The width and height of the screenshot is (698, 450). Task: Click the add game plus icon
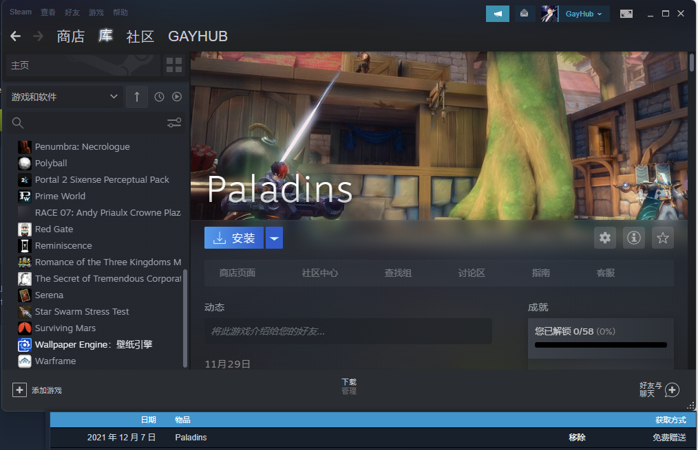point(19,390)
